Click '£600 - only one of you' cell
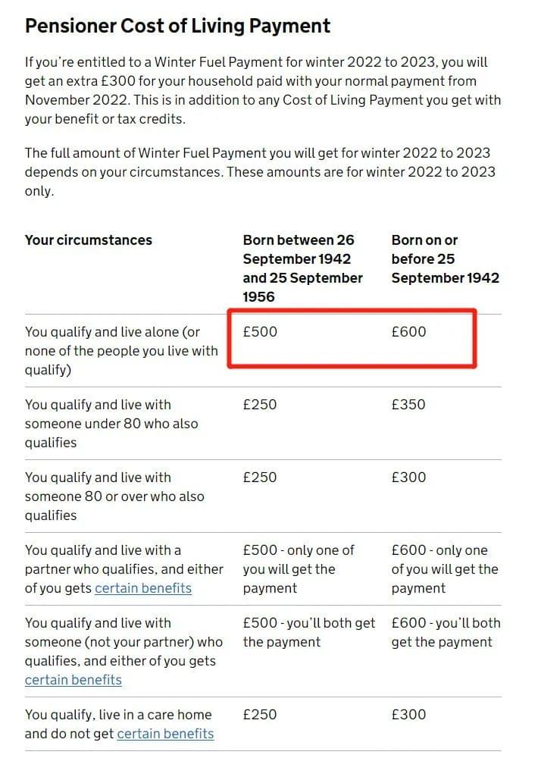 coord(445,569)
